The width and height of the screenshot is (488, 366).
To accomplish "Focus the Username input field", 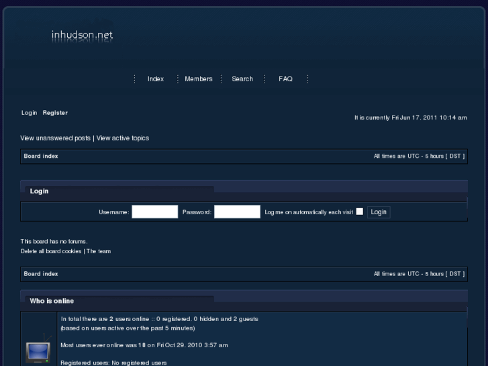I will tap(154, 212).
